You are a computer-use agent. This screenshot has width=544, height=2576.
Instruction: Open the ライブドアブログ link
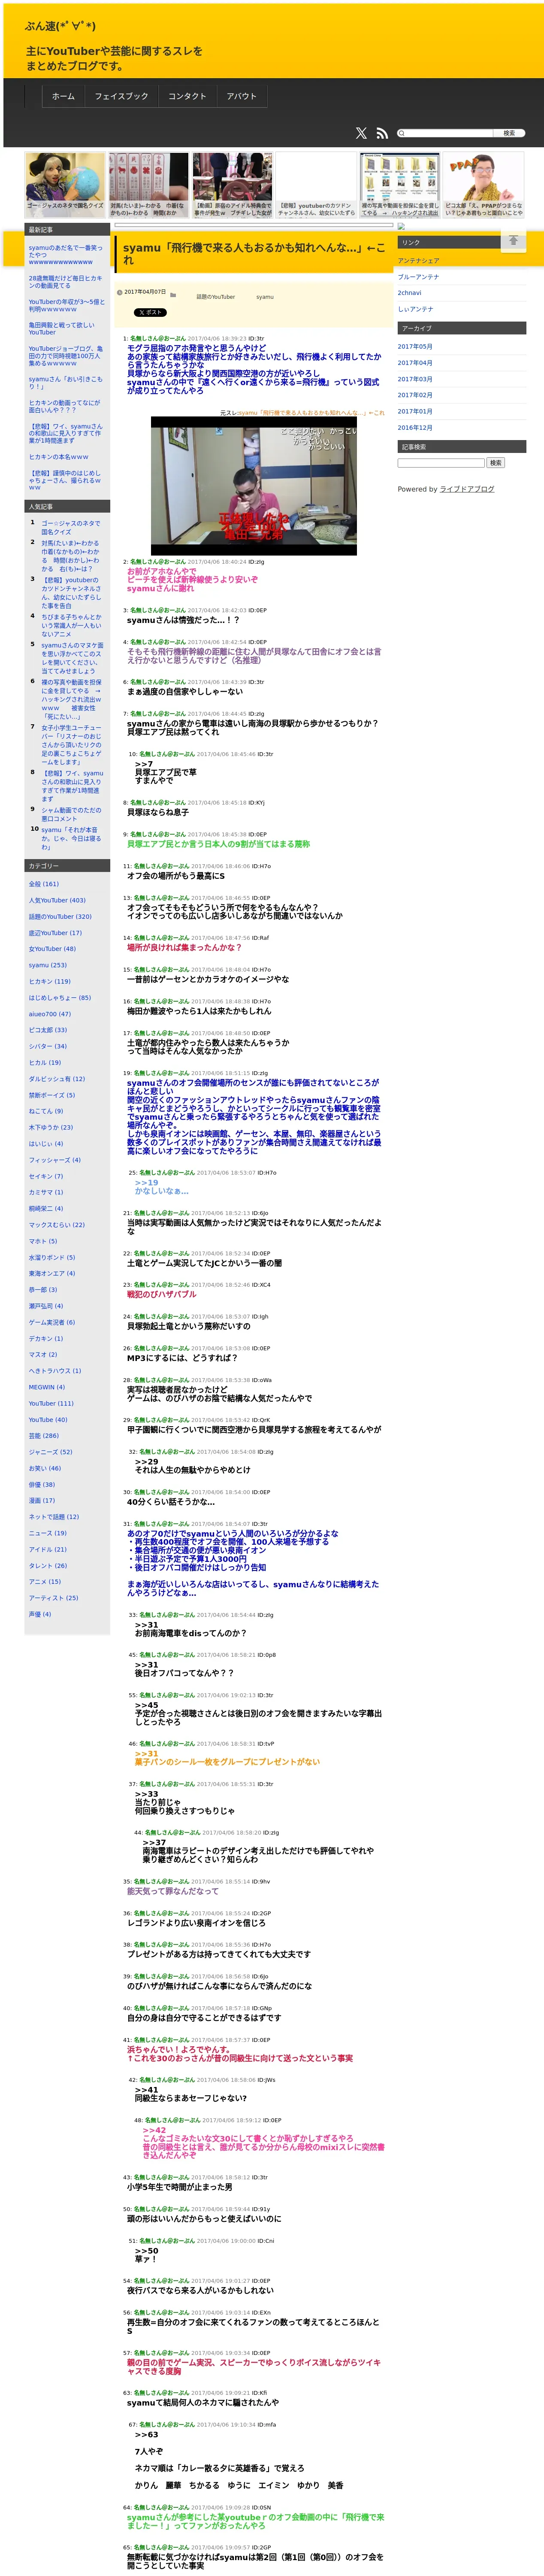pyautogui.click(x=467, y=489)
